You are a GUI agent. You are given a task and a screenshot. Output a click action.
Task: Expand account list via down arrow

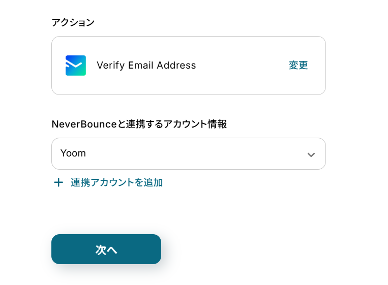pos(311,154)
